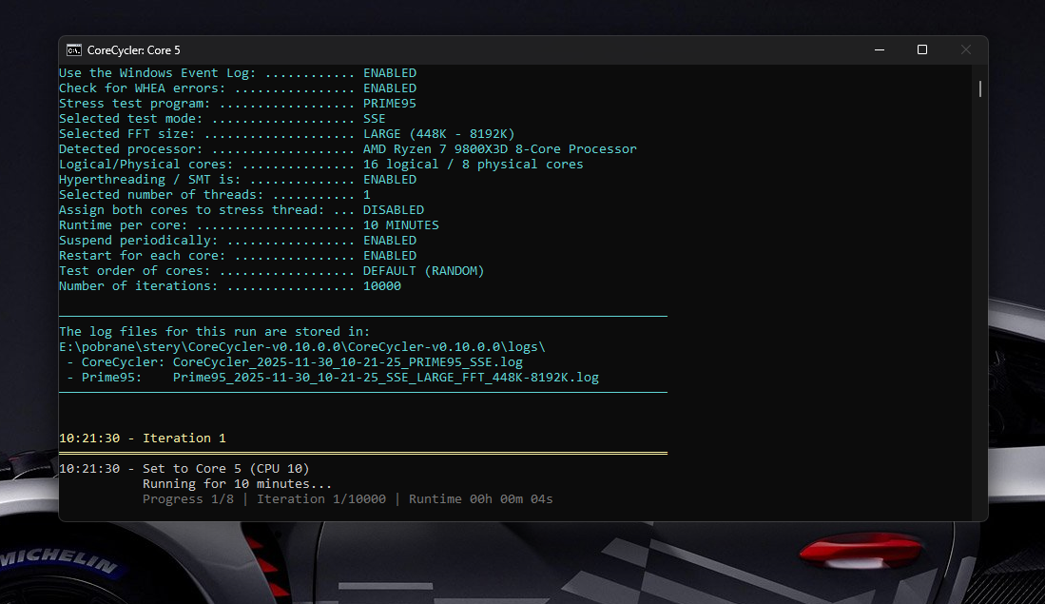Viewport: 1045px width, 604px height.
Task: Click the "Running for 10 minutes..." line
Action: (x=237, y=483)
